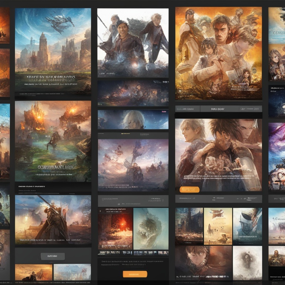Viewport: 285px width, 285px height.
Task: Select the right tab in the bar above the embracing artwork
Action: click(250, 109)
